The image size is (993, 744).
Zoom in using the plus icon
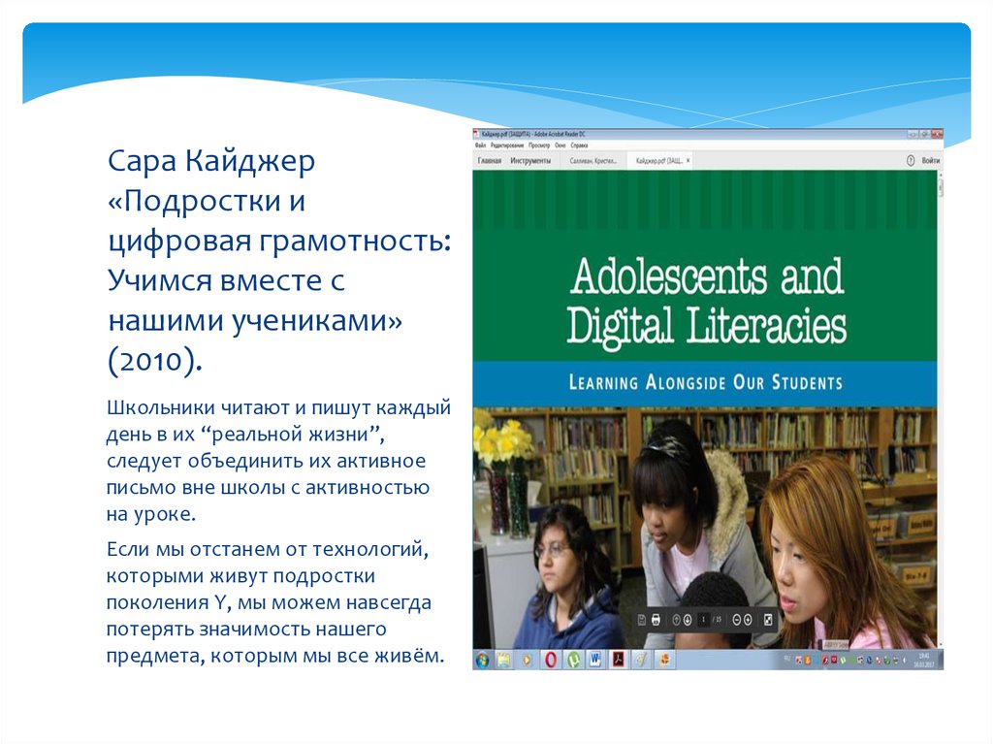[750, 619]
